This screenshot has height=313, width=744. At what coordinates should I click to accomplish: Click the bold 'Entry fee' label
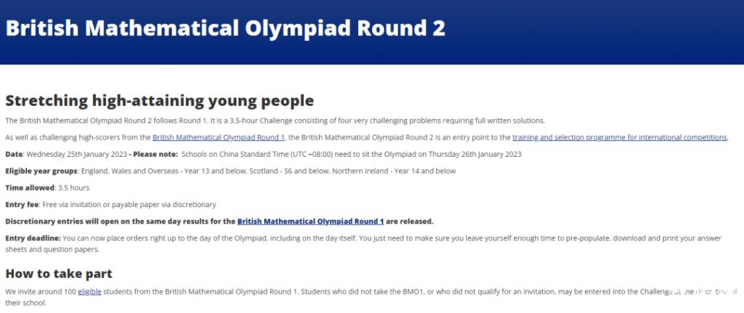pos(22,205)
